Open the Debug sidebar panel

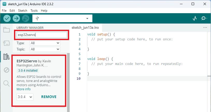(6, 70)
